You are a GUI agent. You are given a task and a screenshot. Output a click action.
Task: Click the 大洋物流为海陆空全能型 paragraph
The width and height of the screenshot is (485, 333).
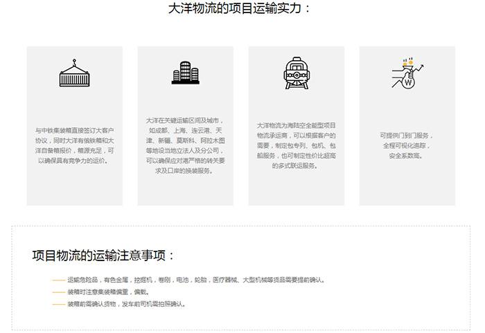296,145
